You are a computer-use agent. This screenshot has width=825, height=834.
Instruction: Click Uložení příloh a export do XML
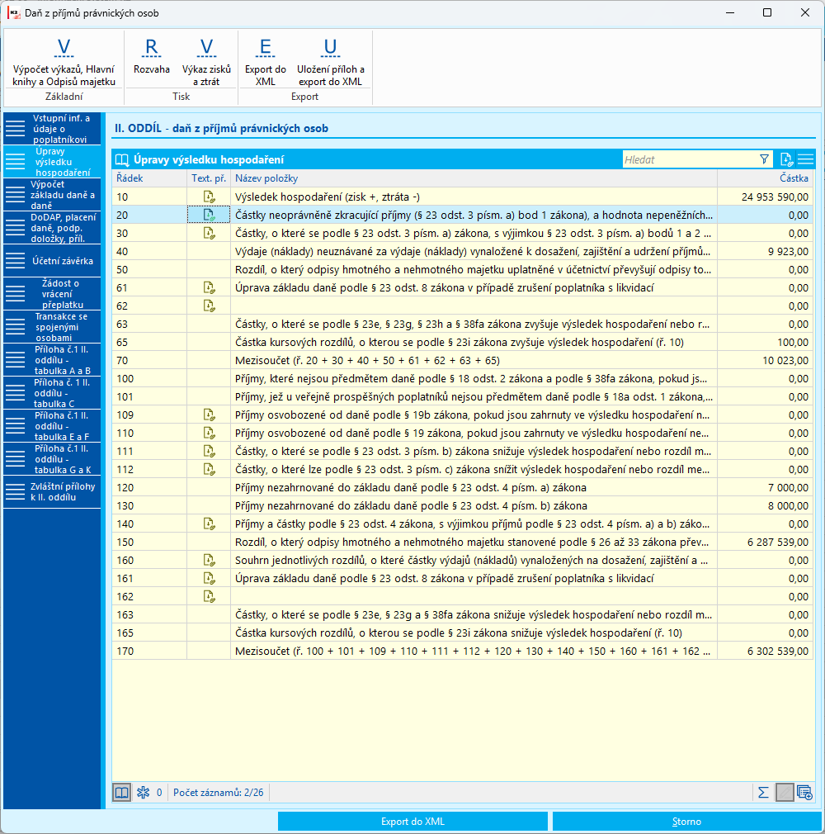pos(331,62)
